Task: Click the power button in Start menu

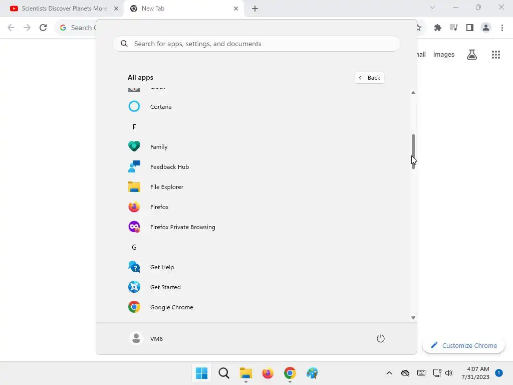Action: point(381,338)
